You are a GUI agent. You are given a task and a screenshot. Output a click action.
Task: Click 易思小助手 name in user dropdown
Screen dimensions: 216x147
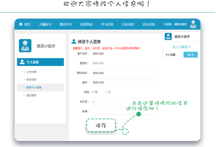[x=182, y=37]
